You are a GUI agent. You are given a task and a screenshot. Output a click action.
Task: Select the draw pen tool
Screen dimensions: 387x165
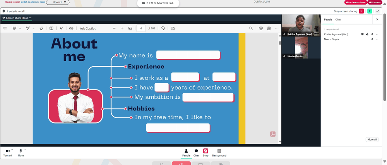(28, 28)
